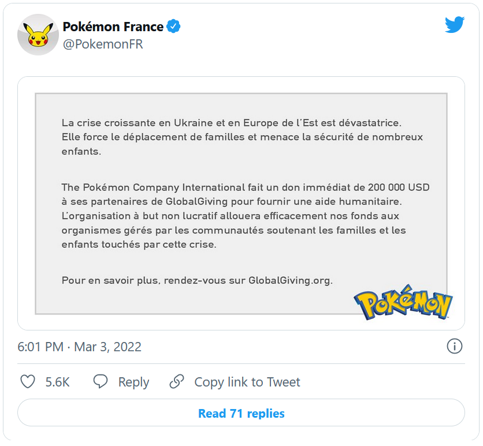Click the reply speech bubble icon

tap(101, 382)
